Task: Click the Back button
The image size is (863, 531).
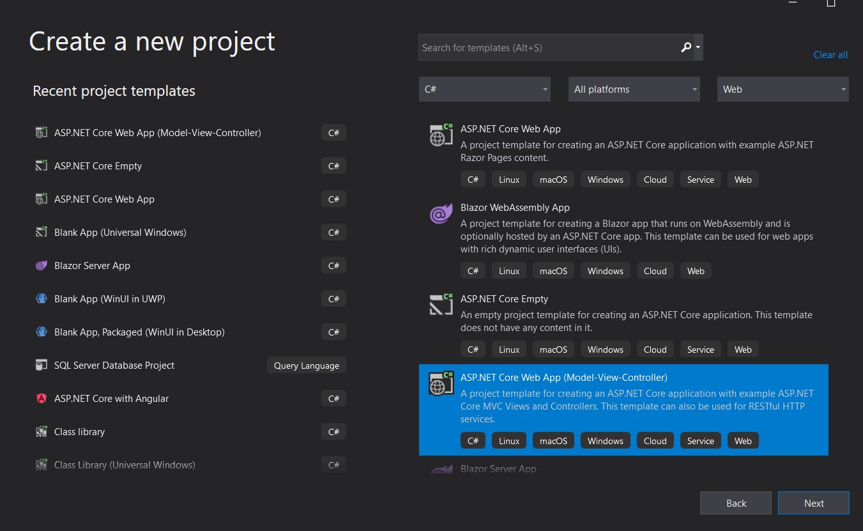Action: pos(736,503)
